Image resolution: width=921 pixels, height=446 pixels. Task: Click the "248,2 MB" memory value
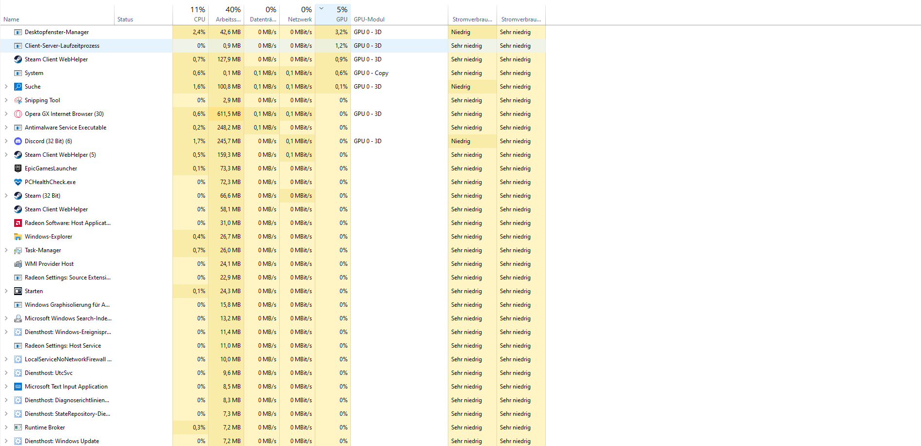(x=229, y=128)
